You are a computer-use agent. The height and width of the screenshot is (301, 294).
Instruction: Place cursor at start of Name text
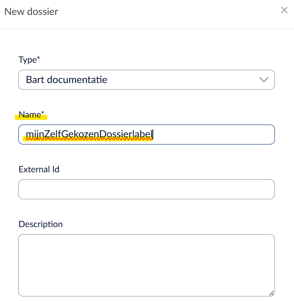click(x=26, y=134)
